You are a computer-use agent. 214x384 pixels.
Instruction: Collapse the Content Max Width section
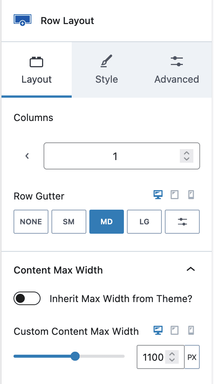tap(191, 269)
